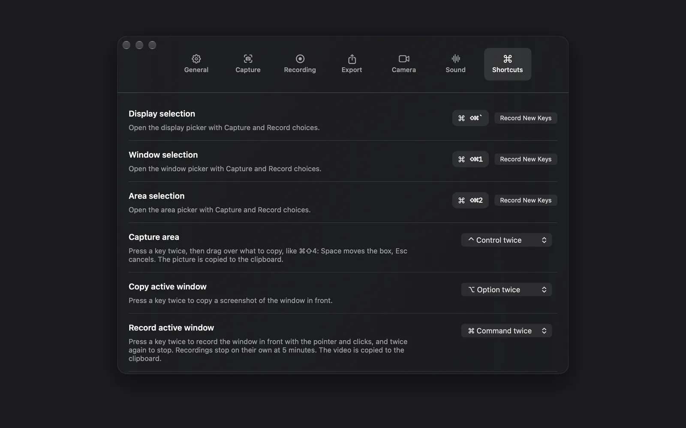Select the Camera tab
Image resolution: width=686 pixels, height=428 pixels.
(x=403, y=64)
